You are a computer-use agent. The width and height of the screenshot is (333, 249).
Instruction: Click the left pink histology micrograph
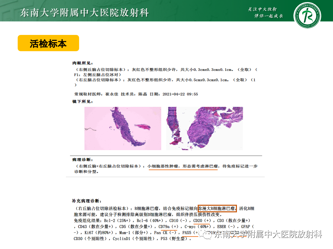pos(123,128)
